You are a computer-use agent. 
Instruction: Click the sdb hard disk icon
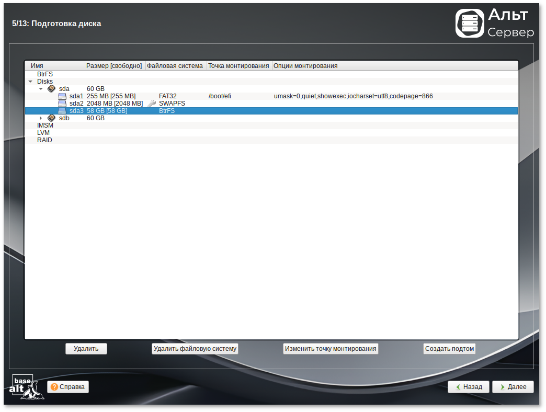tap(51, 118)
